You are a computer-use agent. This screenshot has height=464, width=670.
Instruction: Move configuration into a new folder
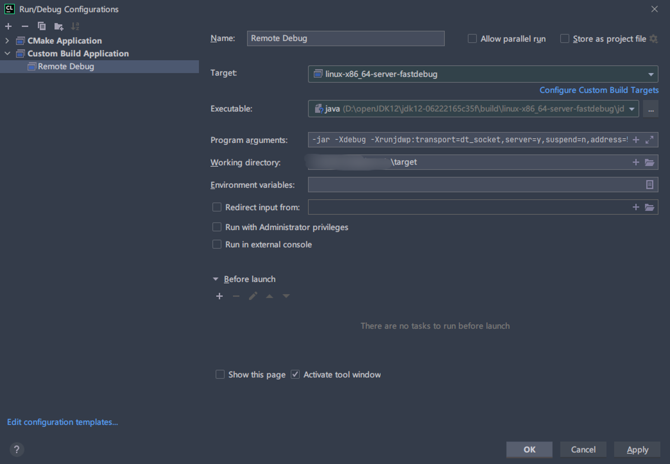(59, 26)
